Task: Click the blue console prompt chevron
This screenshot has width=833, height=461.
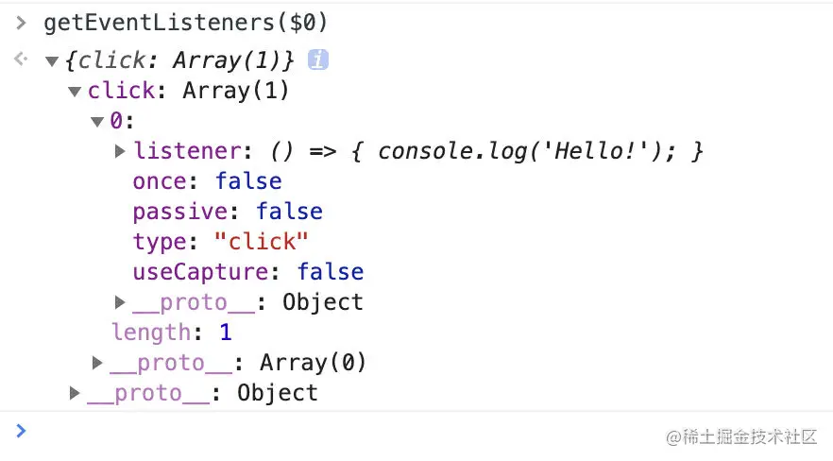Action: click(x=21, y=430)
